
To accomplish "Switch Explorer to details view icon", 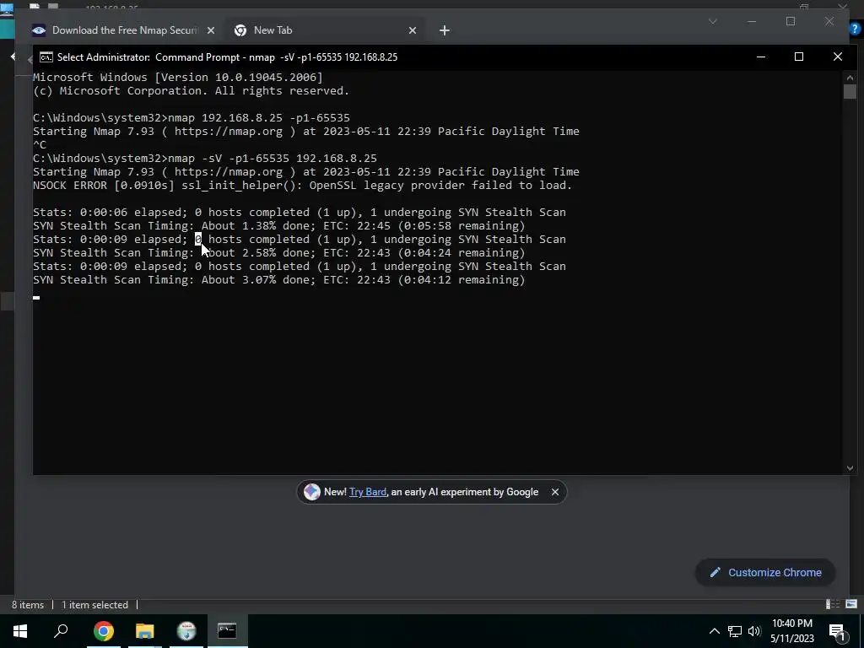I will [833, 604].
